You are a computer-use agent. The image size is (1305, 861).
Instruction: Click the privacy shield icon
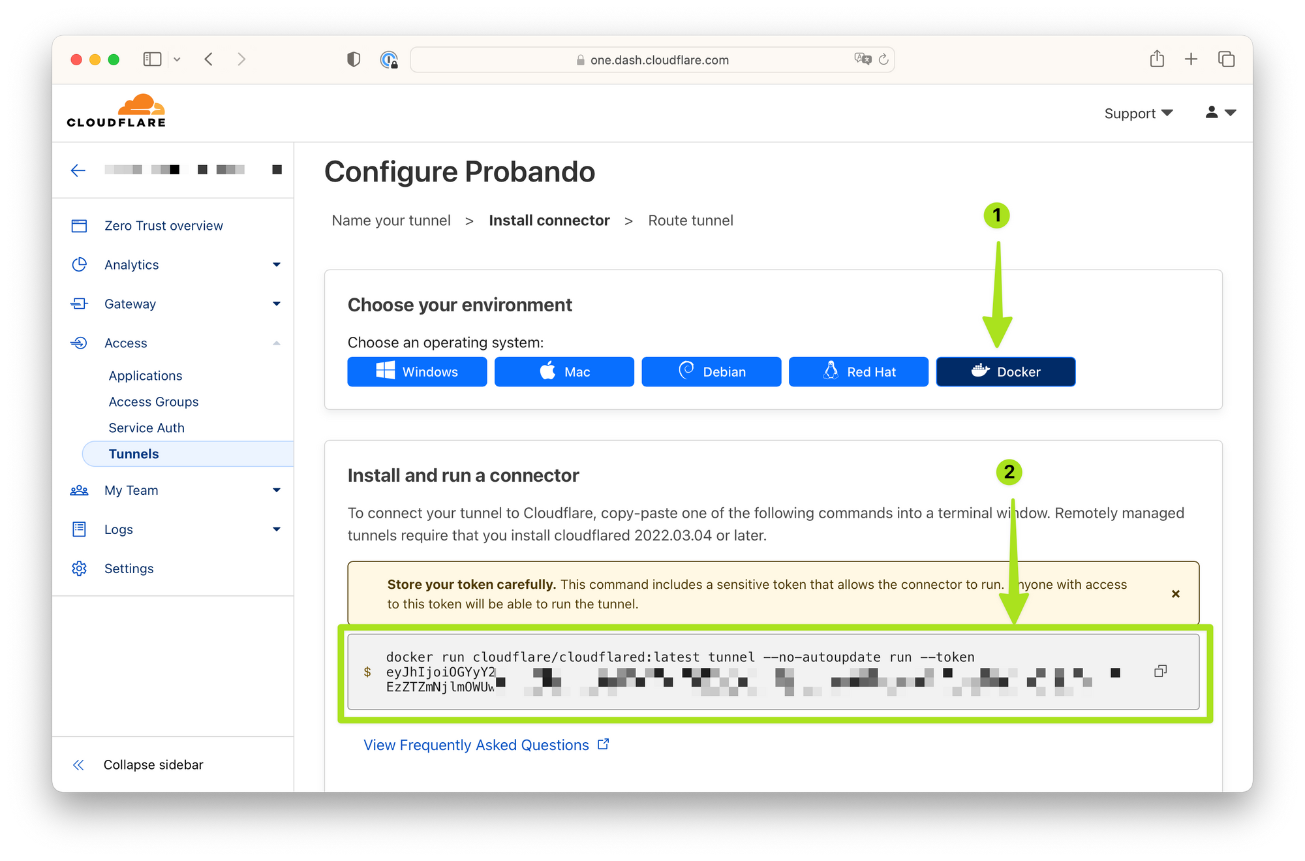(x=354, y=59)
